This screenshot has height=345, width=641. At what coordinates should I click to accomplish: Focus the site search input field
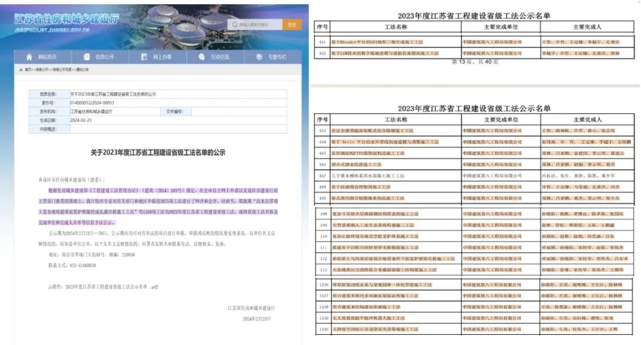tap(255, 24)
